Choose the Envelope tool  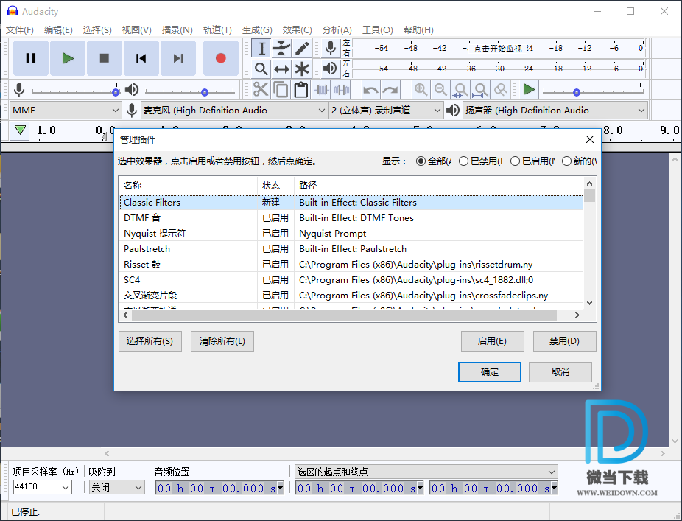281,49
